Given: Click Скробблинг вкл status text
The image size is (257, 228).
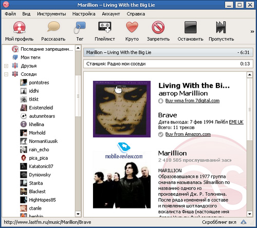Looking at the screenshot, I should pos(219,222).
